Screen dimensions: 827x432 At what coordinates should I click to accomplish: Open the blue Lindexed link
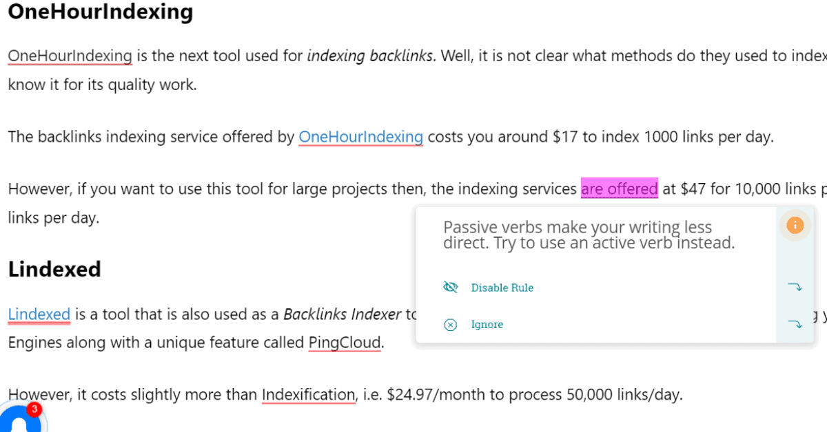(x=39, y=314)
